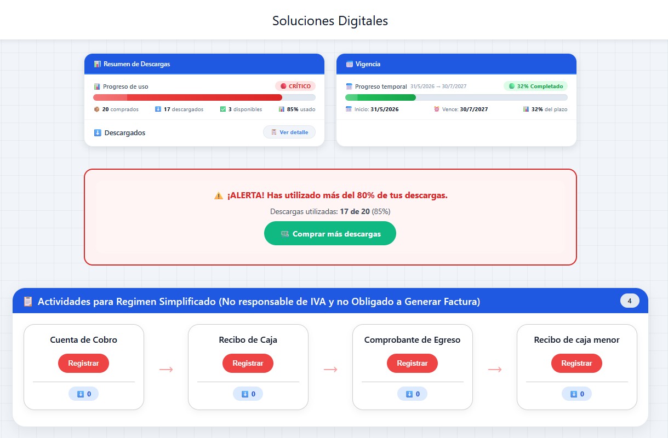Click the green temporal progress bar
Screen dimensions: 668x438
tap(456, 97)
